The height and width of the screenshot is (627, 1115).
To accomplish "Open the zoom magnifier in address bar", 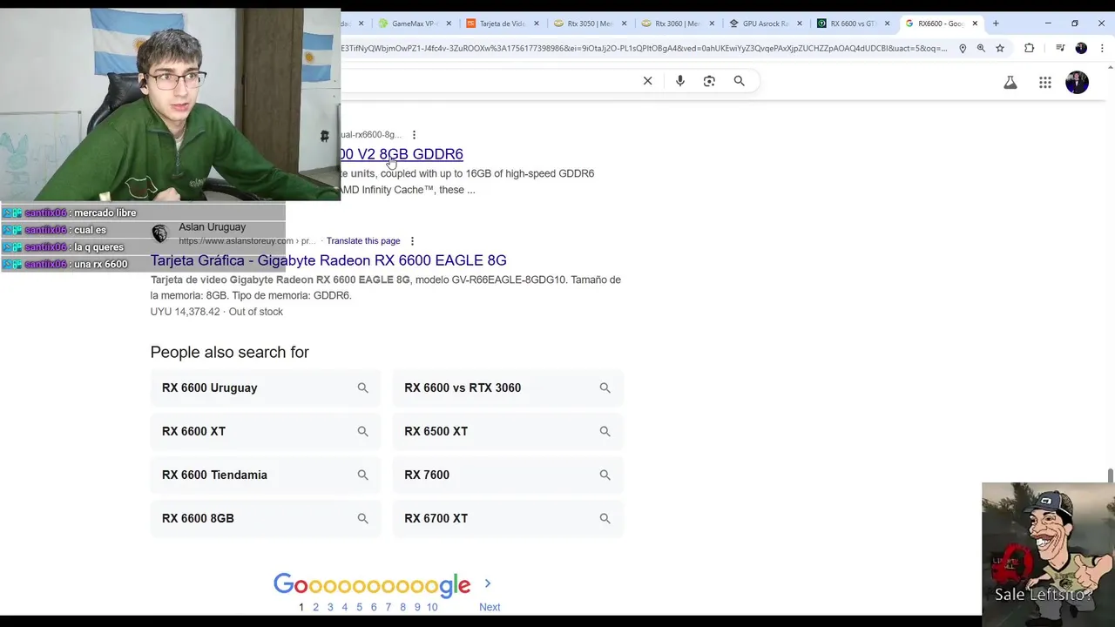I will (981, 48).
